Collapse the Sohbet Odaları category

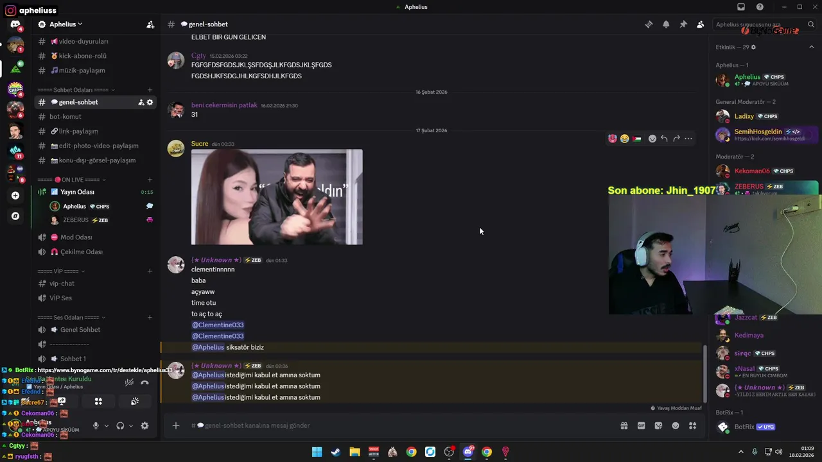pos(76,90)
